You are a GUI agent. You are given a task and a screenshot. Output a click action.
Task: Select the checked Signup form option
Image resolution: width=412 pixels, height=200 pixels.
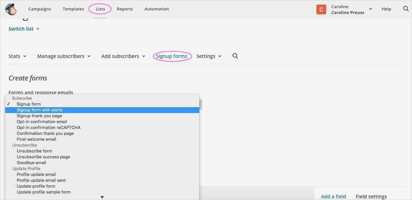(x=102, y=104)
